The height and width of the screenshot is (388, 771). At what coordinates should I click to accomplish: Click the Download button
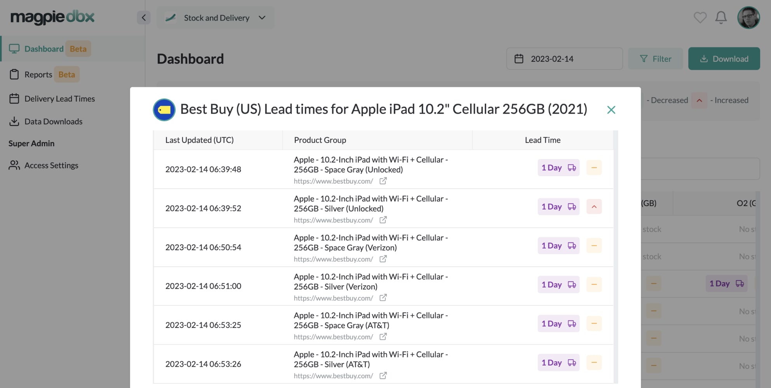point(724,59)
